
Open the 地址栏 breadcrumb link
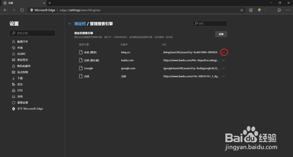click(80, 24)
